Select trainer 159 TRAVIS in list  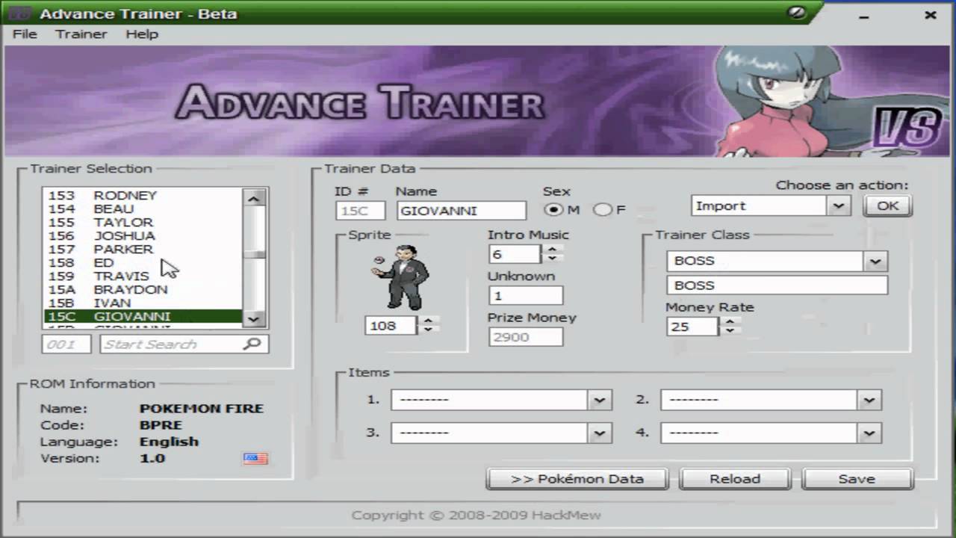[x=142, y=276]
